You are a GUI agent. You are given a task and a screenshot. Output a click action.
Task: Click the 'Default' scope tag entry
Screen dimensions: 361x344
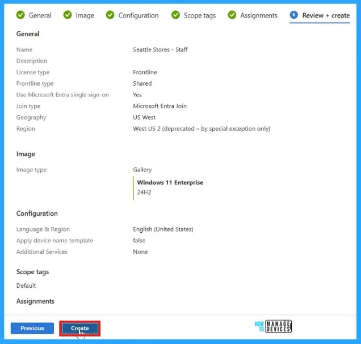pos(26,286)
